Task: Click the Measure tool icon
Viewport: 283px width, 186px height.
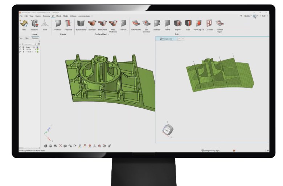Action: point(34,24)
